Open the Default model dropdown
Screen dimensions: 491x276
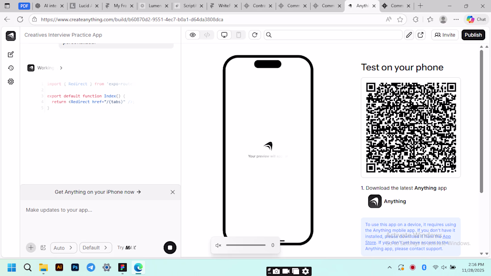[x=96, y=247]
